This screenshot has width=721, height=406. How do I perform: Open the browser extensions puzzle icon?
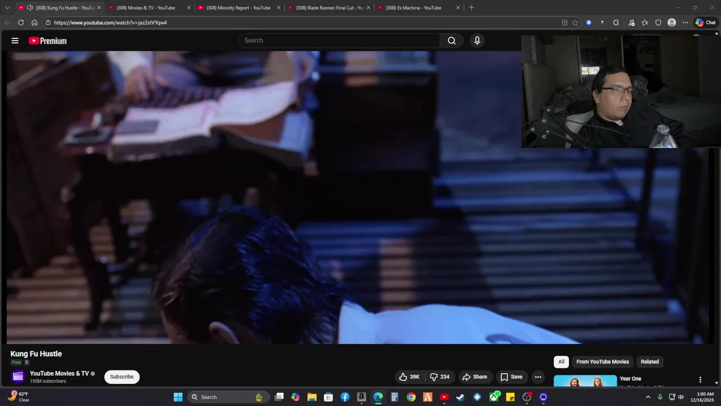tap(616, 23)
